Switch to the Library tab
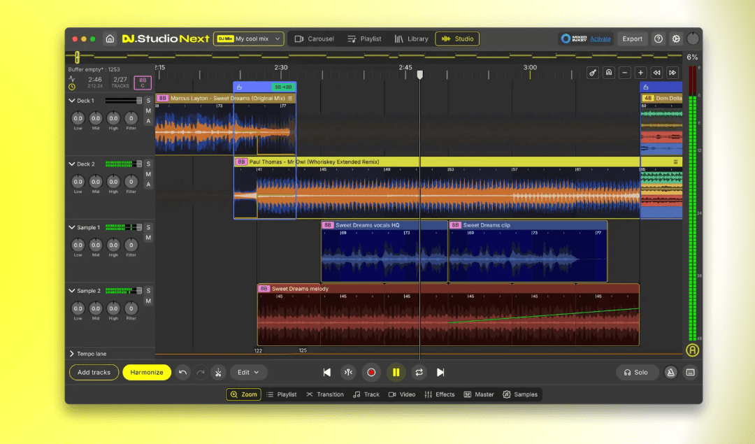 coord(411,38)
